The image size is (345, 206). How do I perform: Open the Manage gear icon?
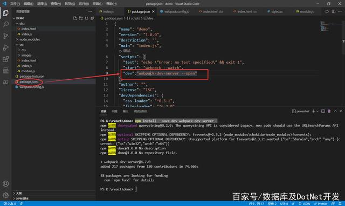click(6, 195)
